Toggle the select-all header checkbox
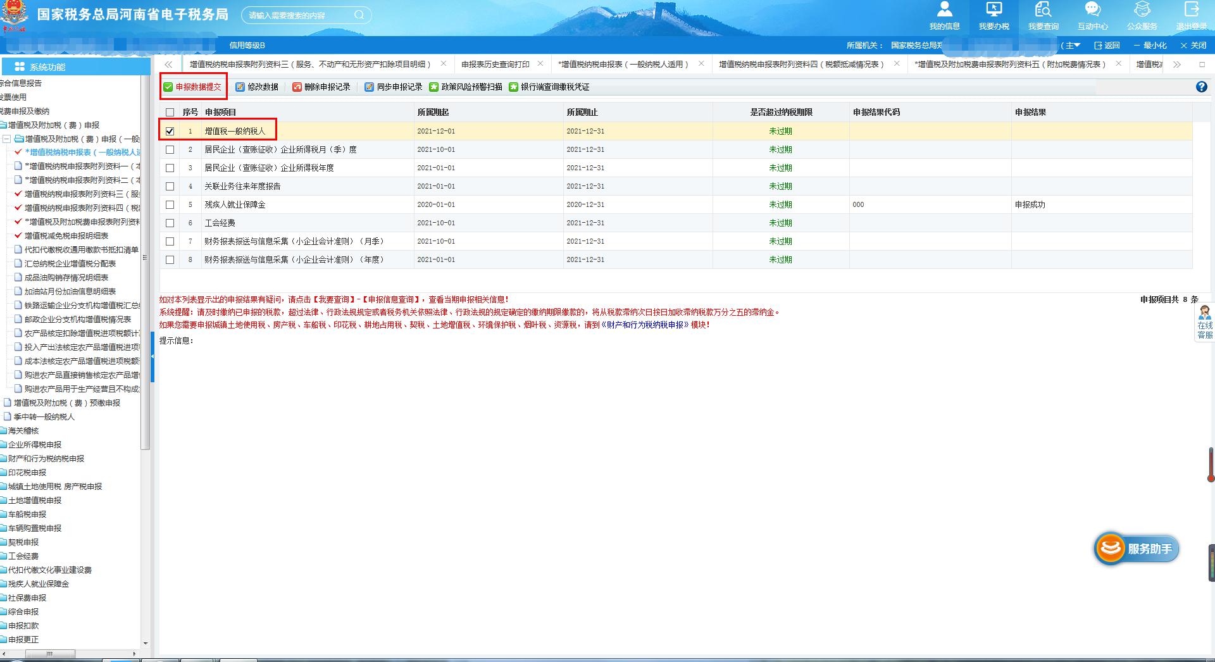 [170, 113]
